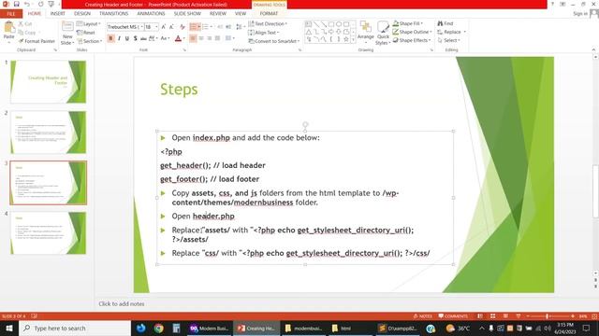
Task: Start Slide Show from status bar icon
Action: 518,316
